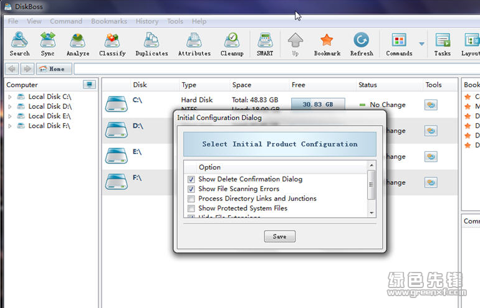Image resolution: width=480 pixels, height=308 pixels.
Task: Select the C:\ drive icon in list
Action: point(117,104)
